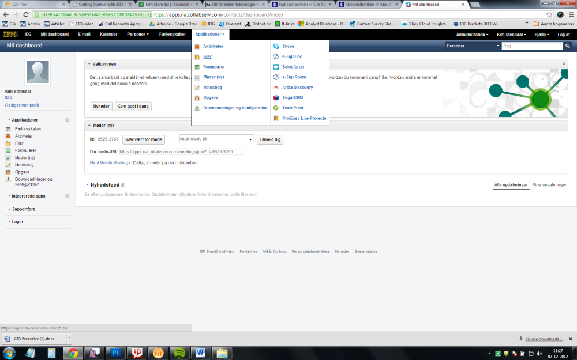Collapse the Velkommen panel

[89, 64]
